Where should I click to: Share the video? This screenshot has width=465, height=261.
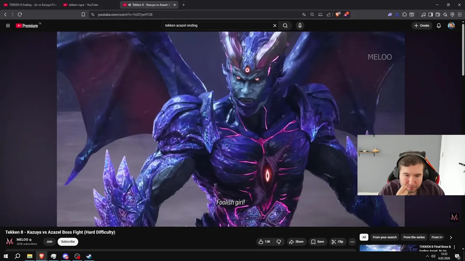click(296, 242)
